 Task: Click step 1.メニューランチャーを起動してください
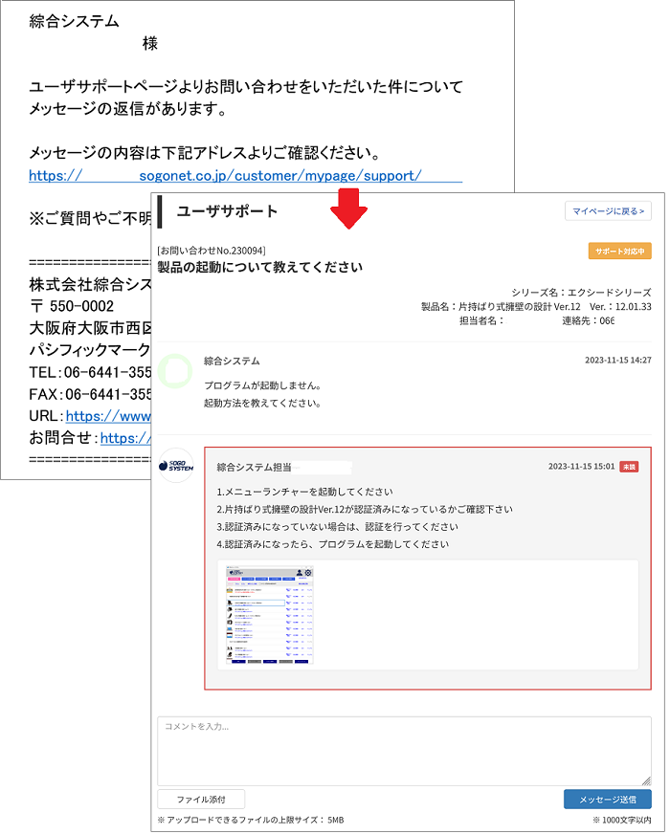pyautogui.click(x=305, y=492)
